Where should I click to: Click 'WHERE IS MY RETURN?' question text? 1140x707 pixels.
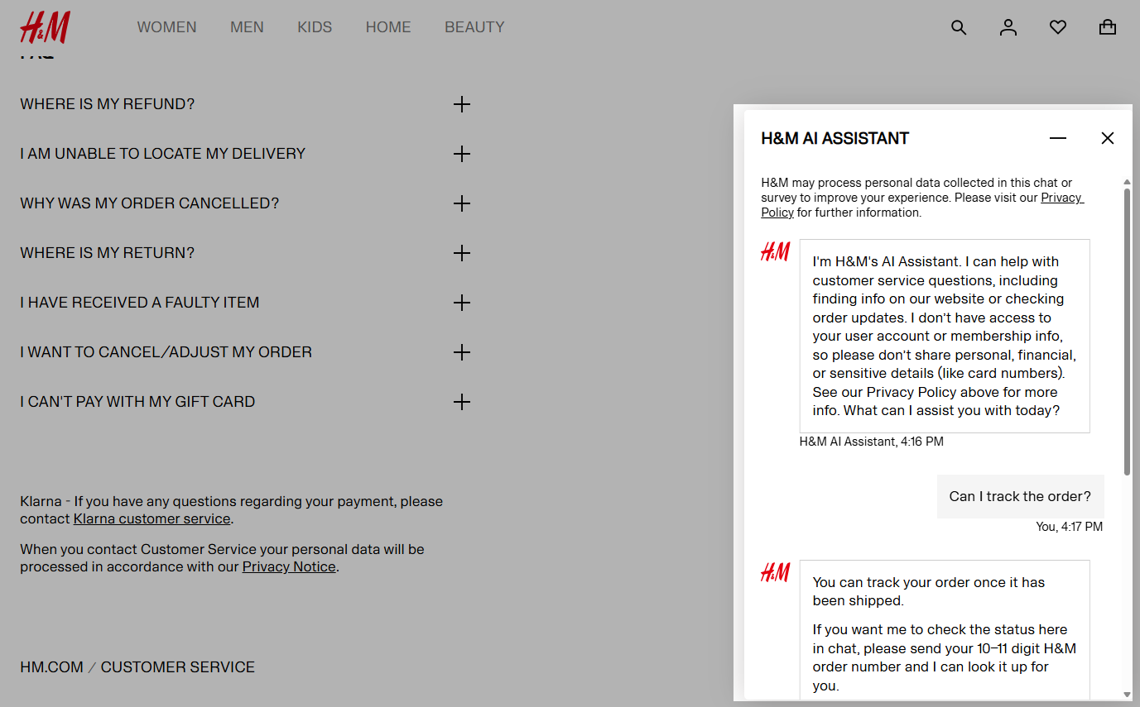[108, 253]
